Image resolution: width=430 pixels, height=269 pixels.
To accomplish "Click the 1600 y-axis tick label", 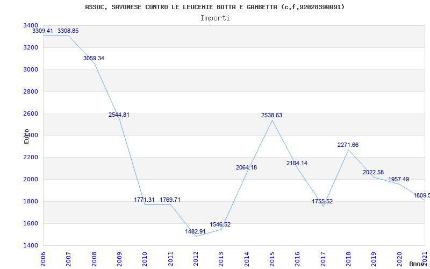I will click(x=31, y=223).
